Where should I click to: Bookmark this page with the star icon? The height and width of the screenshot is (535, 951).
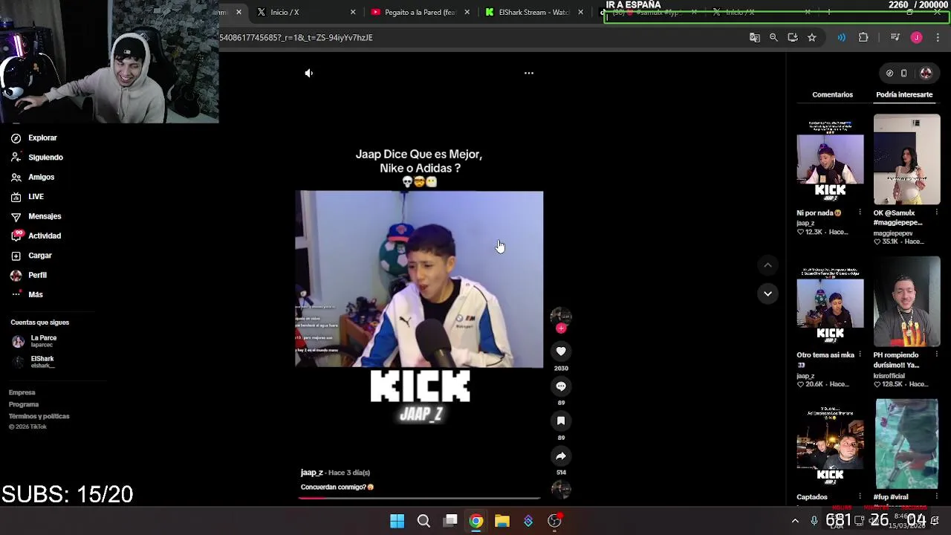coord(812,37)
